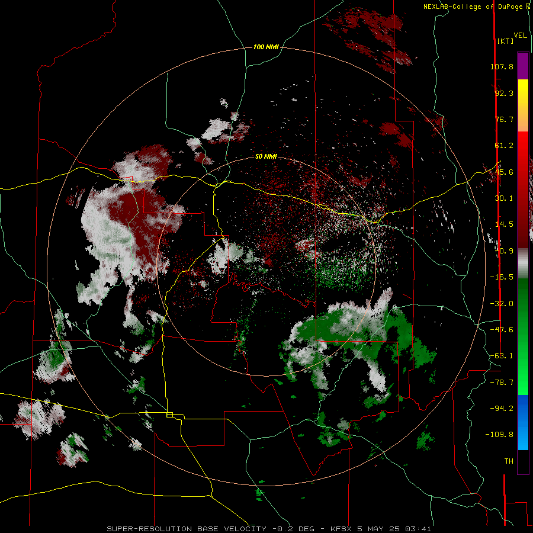
Task: Select the 30.1 scale value
Action: [x=504, y=198]
